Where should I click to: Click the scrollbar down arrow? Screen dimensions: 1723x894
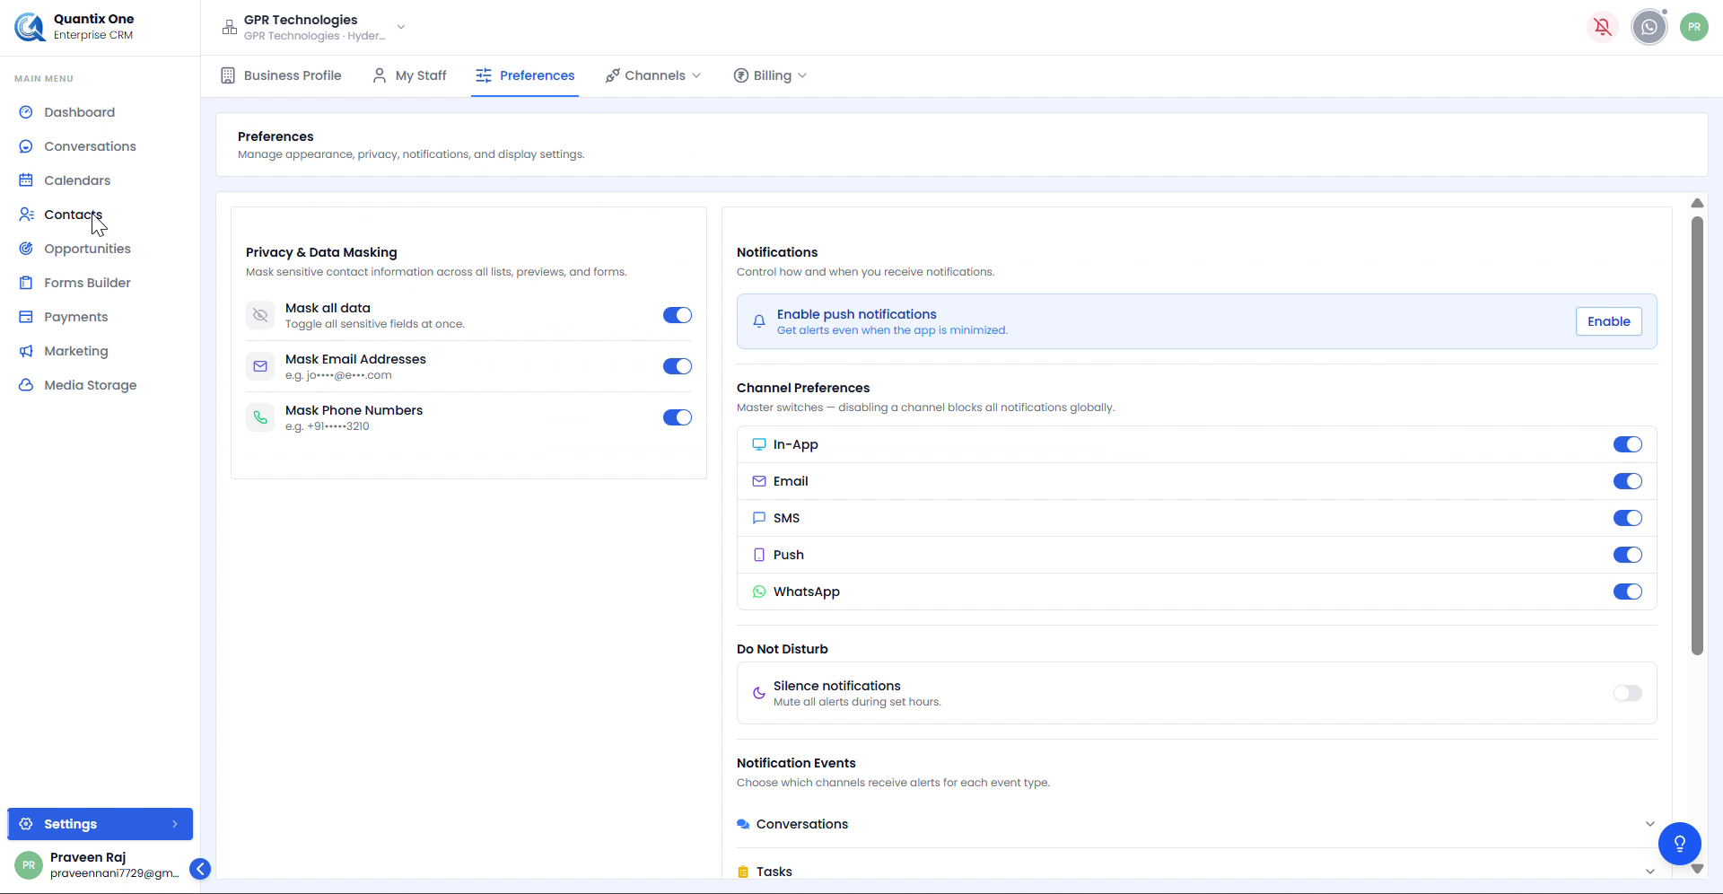pyautogui.click(x=1697, y=868)
